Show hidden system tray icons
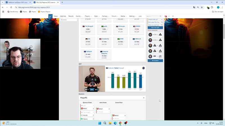 pos(198,123)
